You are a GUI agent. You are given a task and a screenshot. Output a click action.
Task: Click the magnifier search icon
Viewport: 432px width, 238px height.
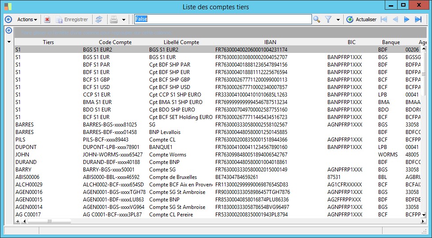[x=317, y=19]
